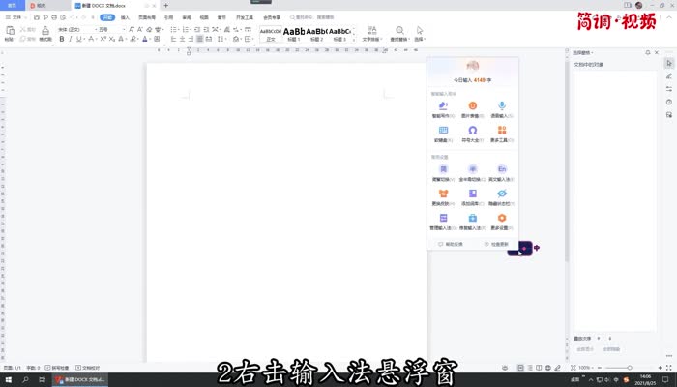Switch to the 插入 ribbon tab
Image resolution: width=677 pixels, height=387 pixels.
coord(125,17)
